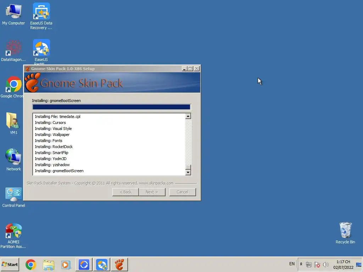The width and height of the screenshot is (363, 272).
Task: Click the install log scrollbar thumb
Action: pyautogui.click(x=188, y=167)
